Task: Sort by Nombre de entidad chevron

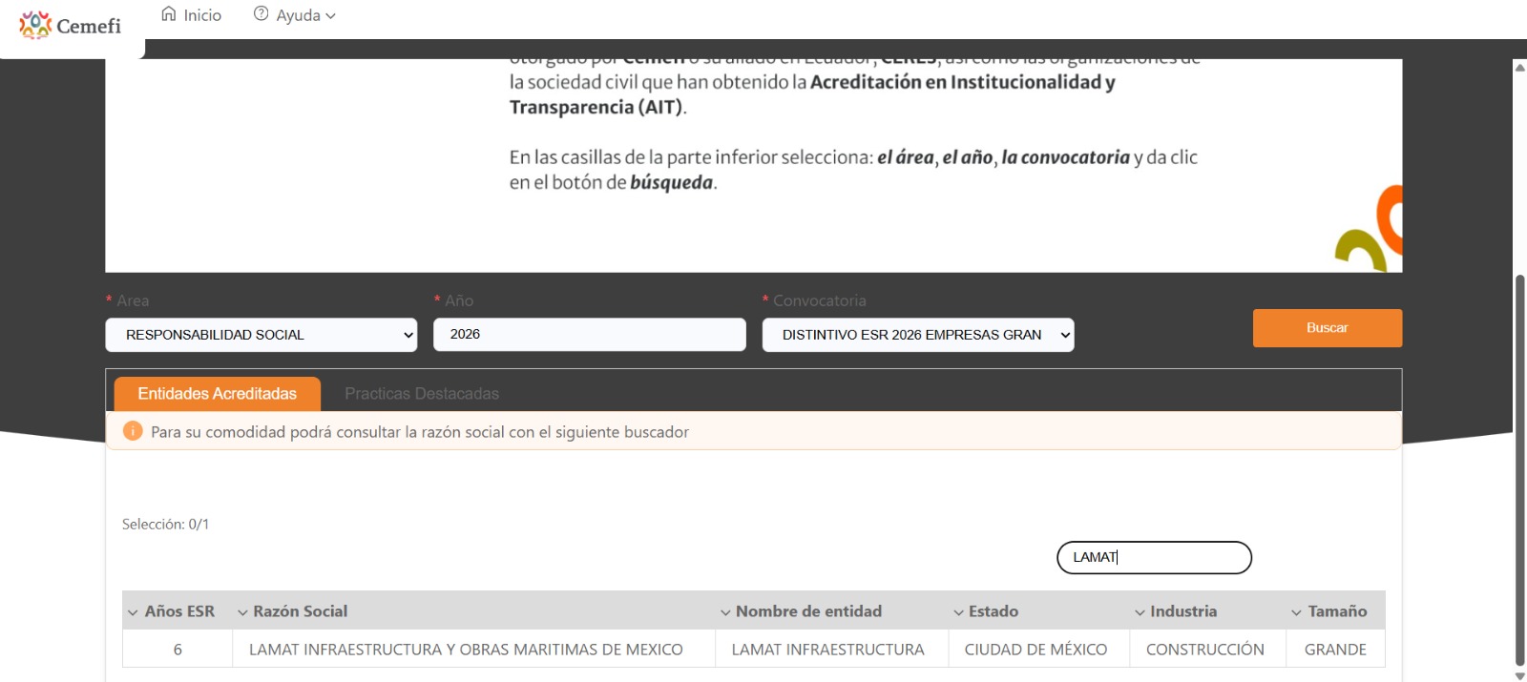Action: click(725, 612)
